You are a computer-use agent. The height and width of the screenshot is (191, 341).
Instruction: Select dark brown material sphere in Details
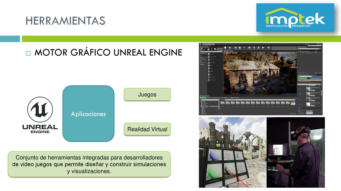[x=308, y=99]
